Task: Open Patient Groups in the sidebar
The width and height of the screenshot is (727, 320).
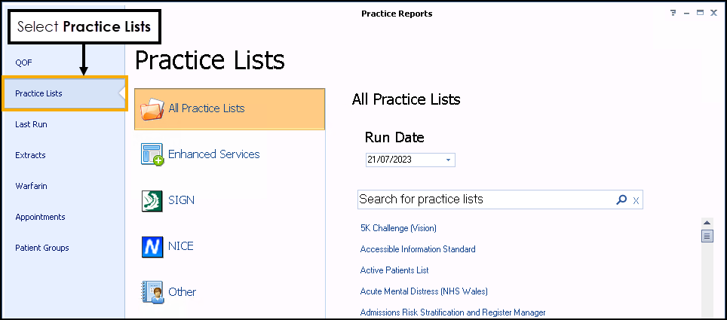Action: [42, 248]
